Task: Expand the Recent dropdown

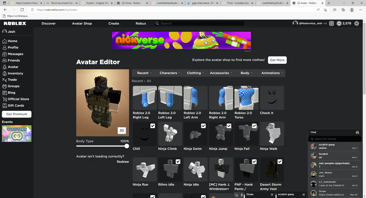Action: click(144, 73)
